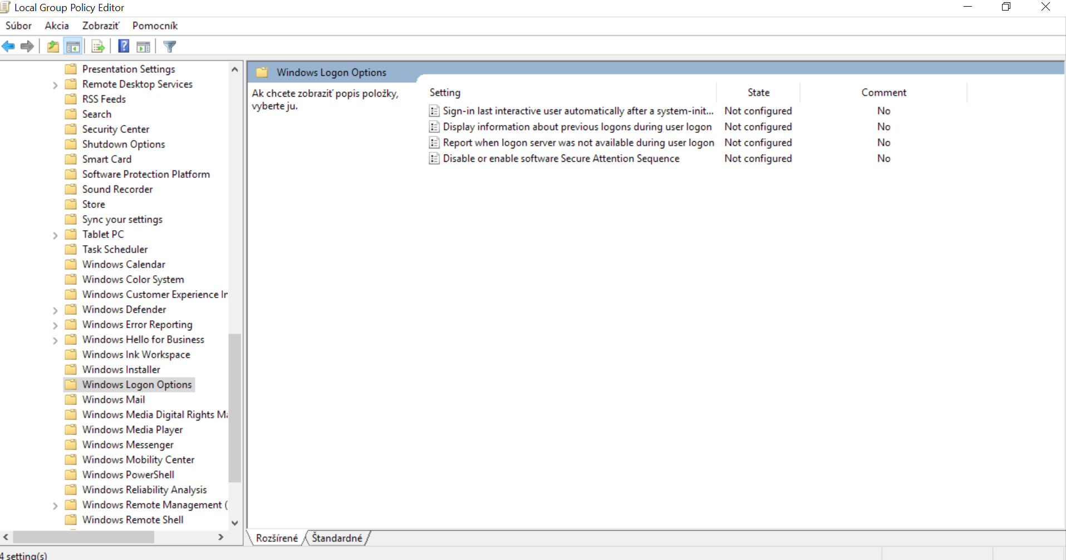Image resolution: width=1066 pixels, height=560 pixels.
Task: Click the tree horizontal scroll right arrow
Action: (x=221, y=537)
